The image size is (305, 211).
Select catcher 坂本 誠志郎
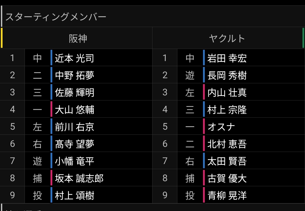[x=79, y=178]
